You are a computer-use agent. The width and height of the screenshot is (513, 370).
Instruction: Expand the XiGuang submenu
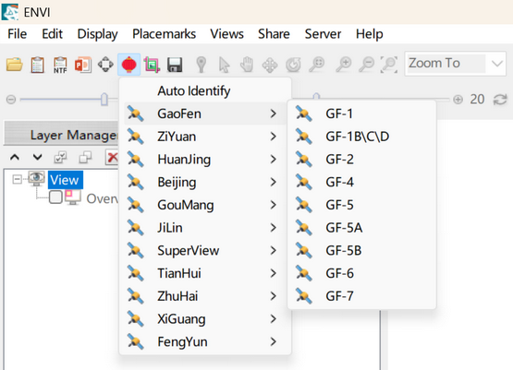[x=205, y=319]
